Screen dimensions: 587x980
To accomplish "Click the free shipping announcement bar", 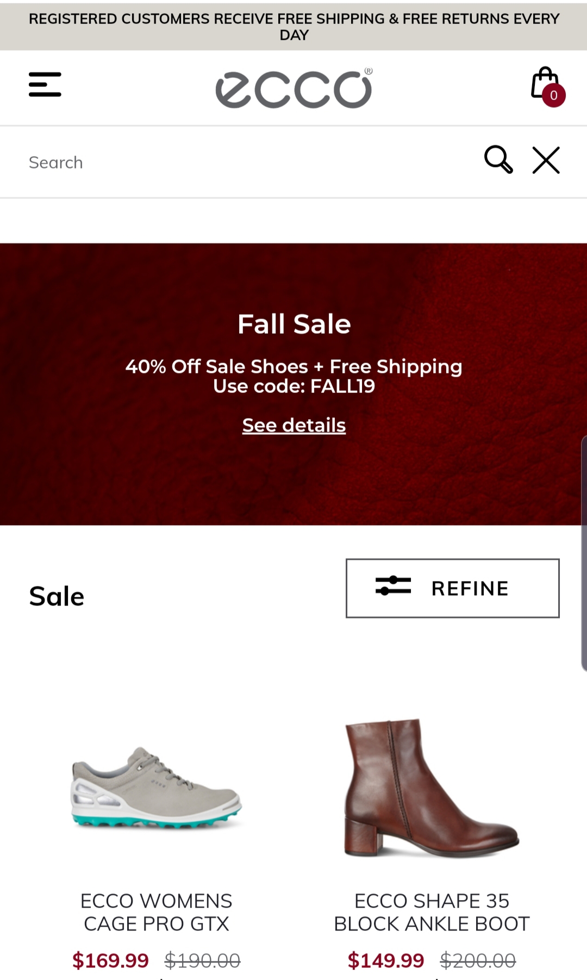I will coord(293,27).
